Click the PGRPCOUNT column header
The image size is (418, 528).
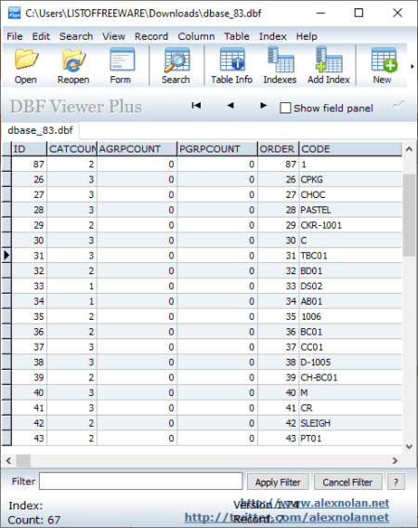pyautogui.click(x=217, y=149)
